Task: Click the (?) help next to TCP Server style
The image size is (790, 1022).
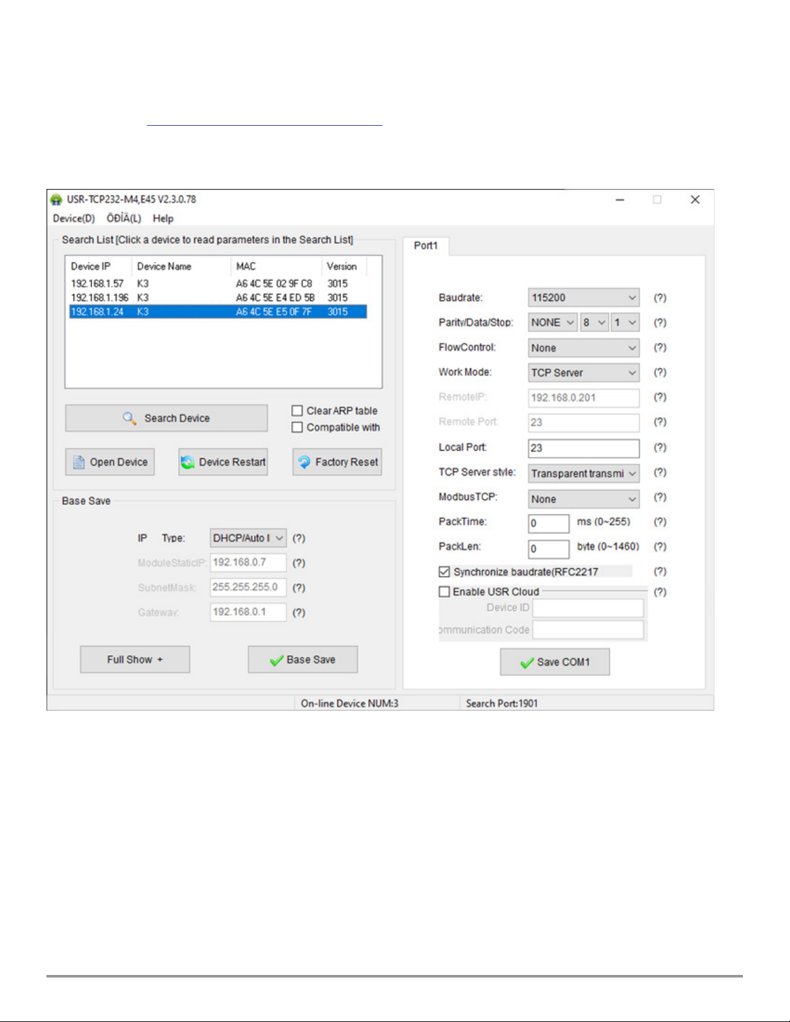Action: [660, 472]
